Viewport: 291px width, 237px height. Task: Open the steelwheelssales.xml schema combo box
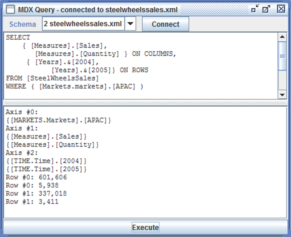tap(84, 24)
